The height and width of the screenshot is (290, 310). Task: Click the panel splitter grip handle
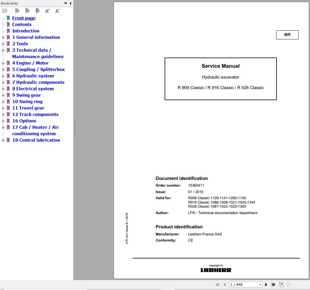click(x=75, y=129)
